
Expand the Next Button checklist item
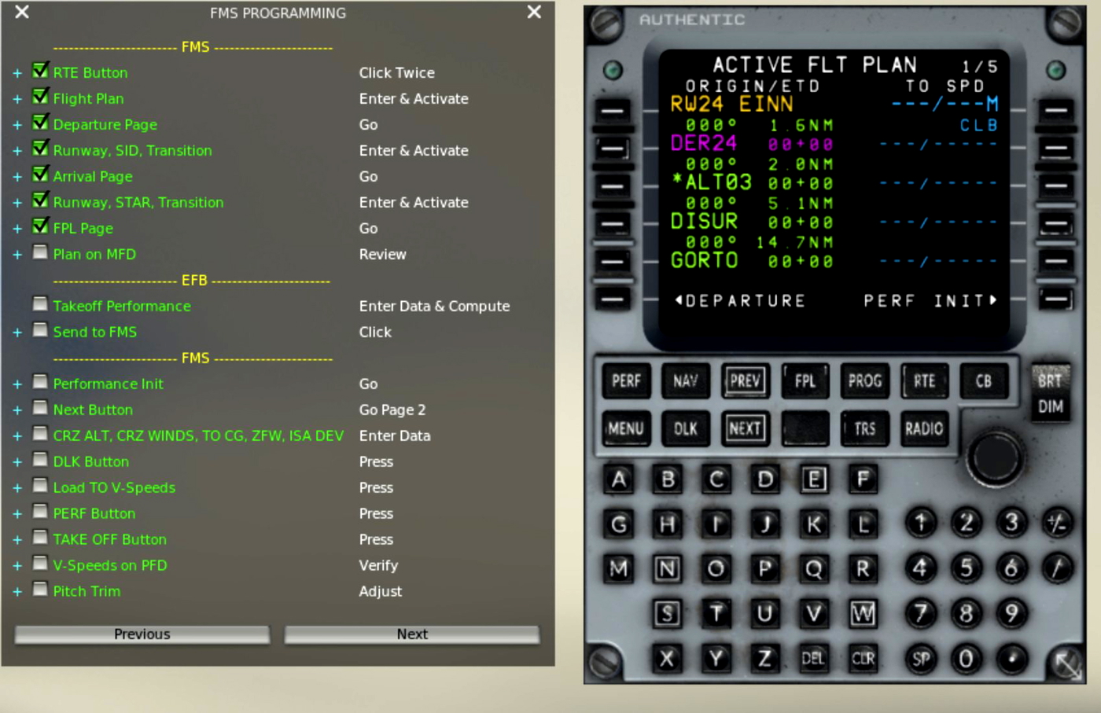tap(17, 410)
